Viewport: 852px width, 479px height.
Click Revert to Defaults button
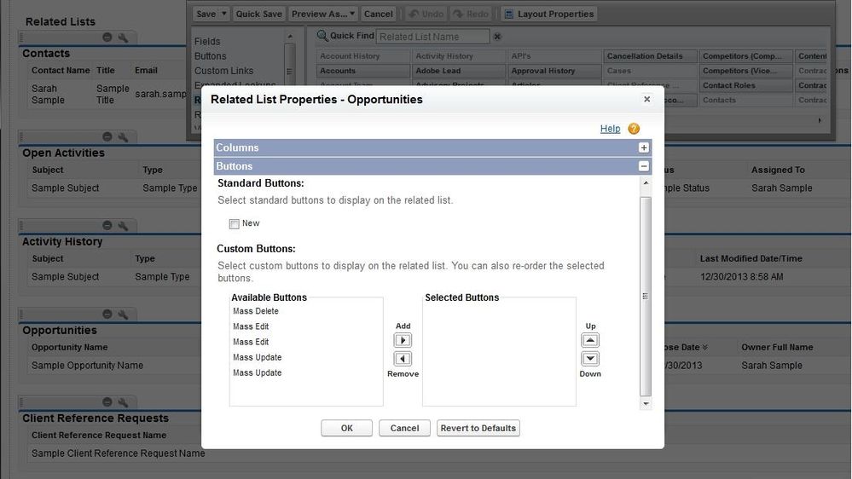(478, 428)
